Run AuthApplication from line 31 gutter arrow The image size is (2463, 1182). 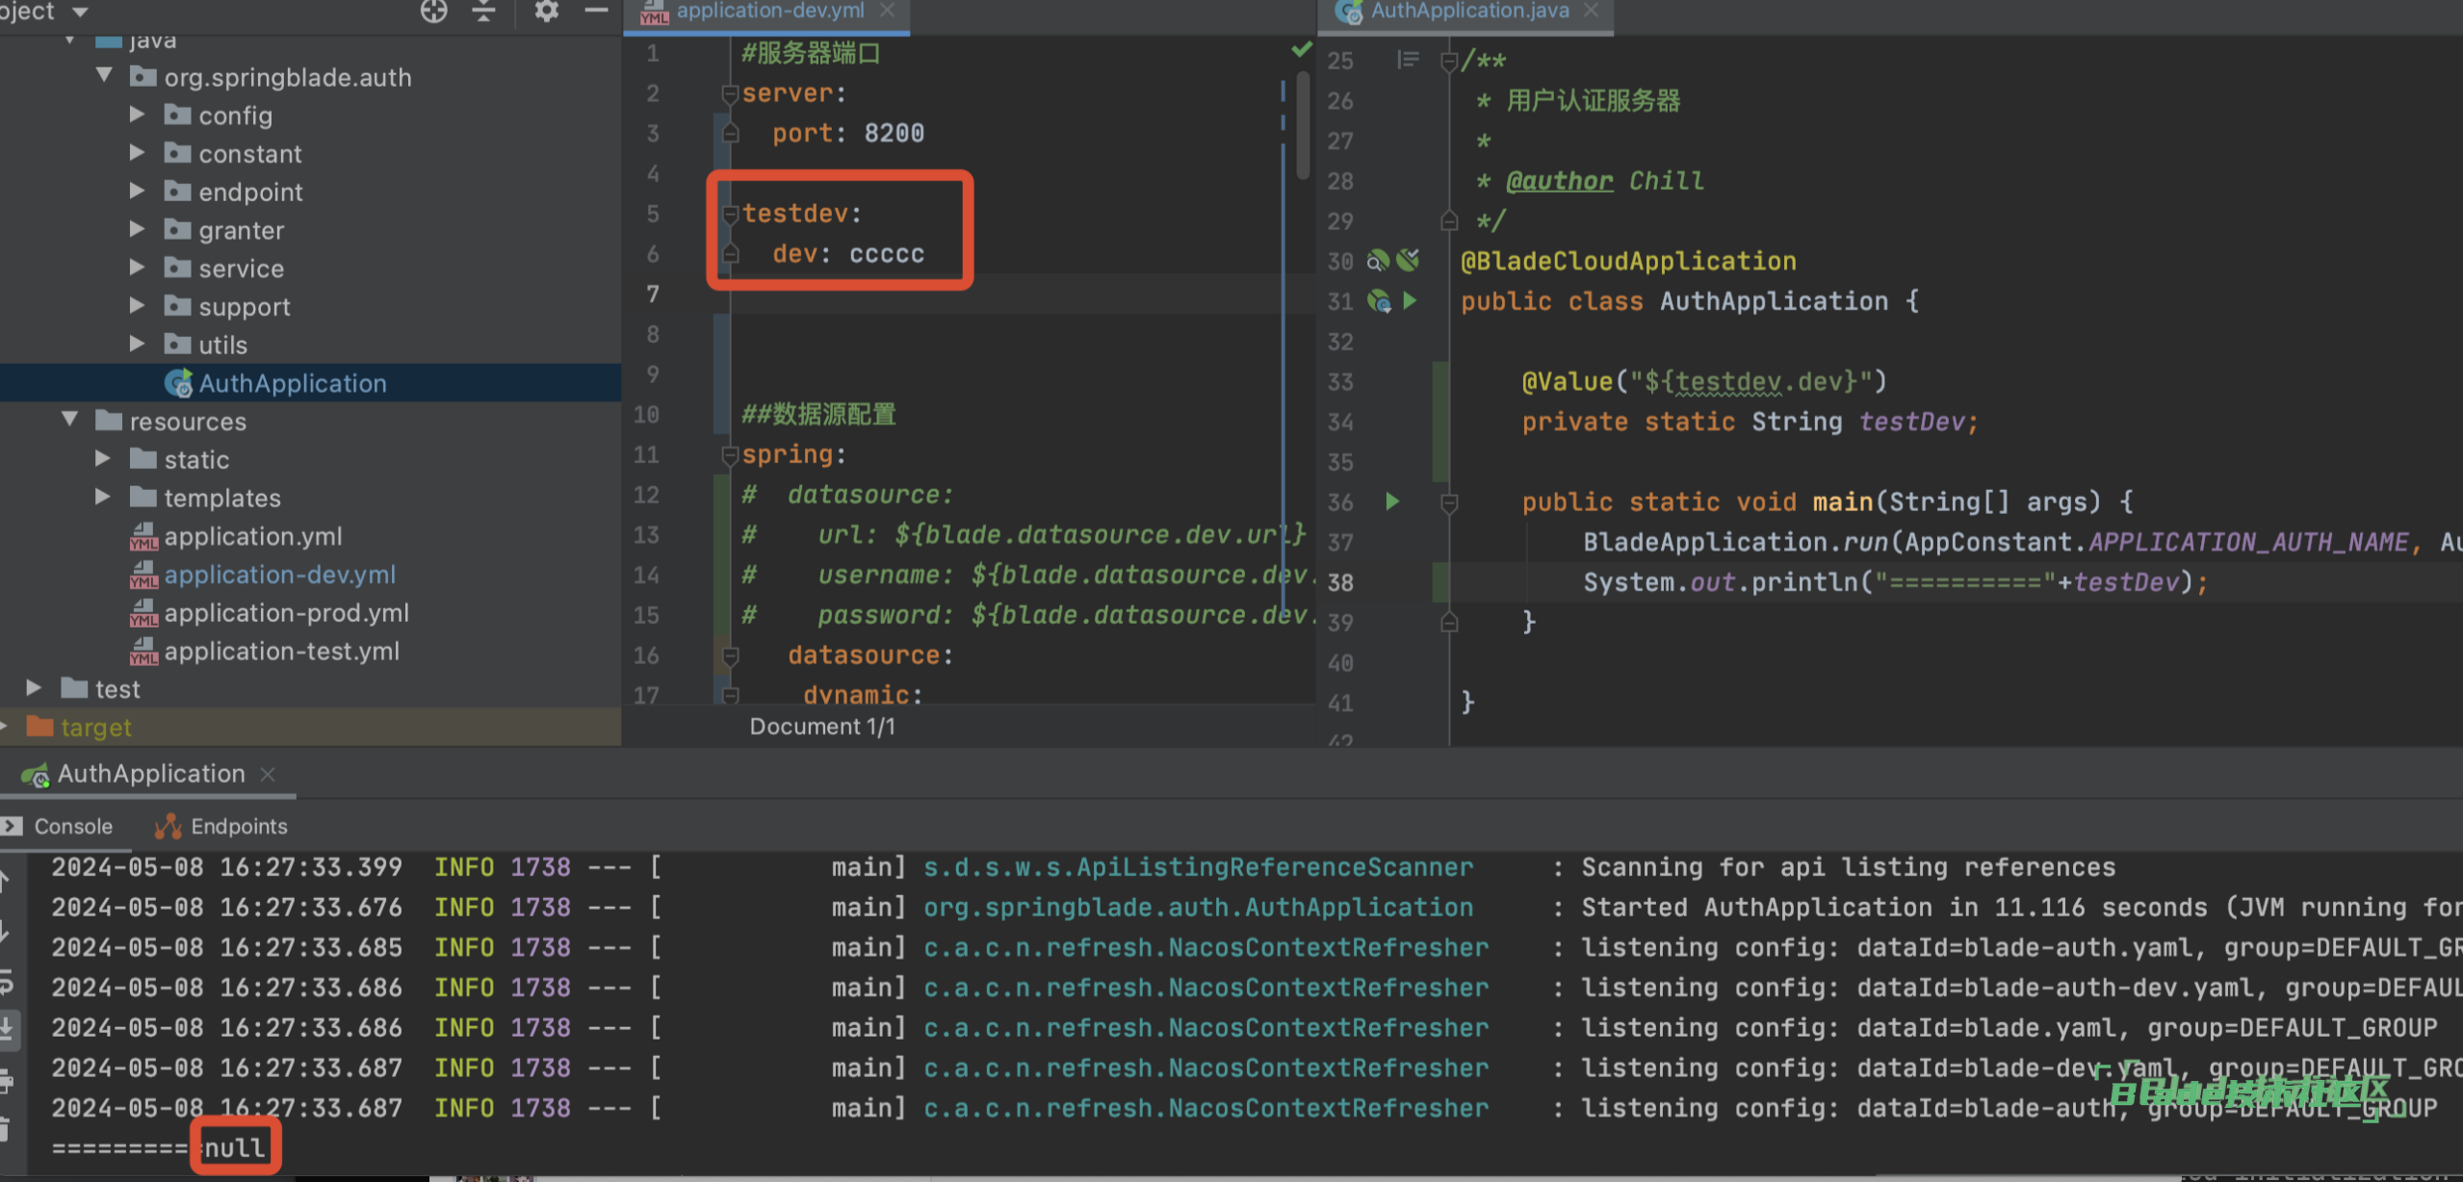pyautogui.click(x=1410, y=300)
